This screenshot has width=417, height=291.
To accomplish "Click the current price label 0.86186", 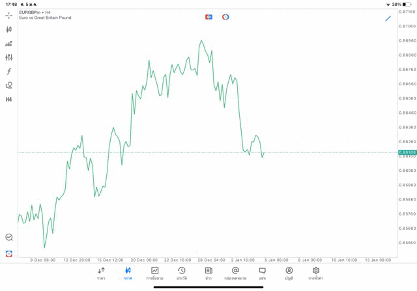I will (407, 152).
